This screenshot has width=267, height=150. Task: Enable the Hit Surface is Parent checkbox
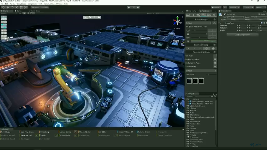pyautogui.click(x=215, y=63)
